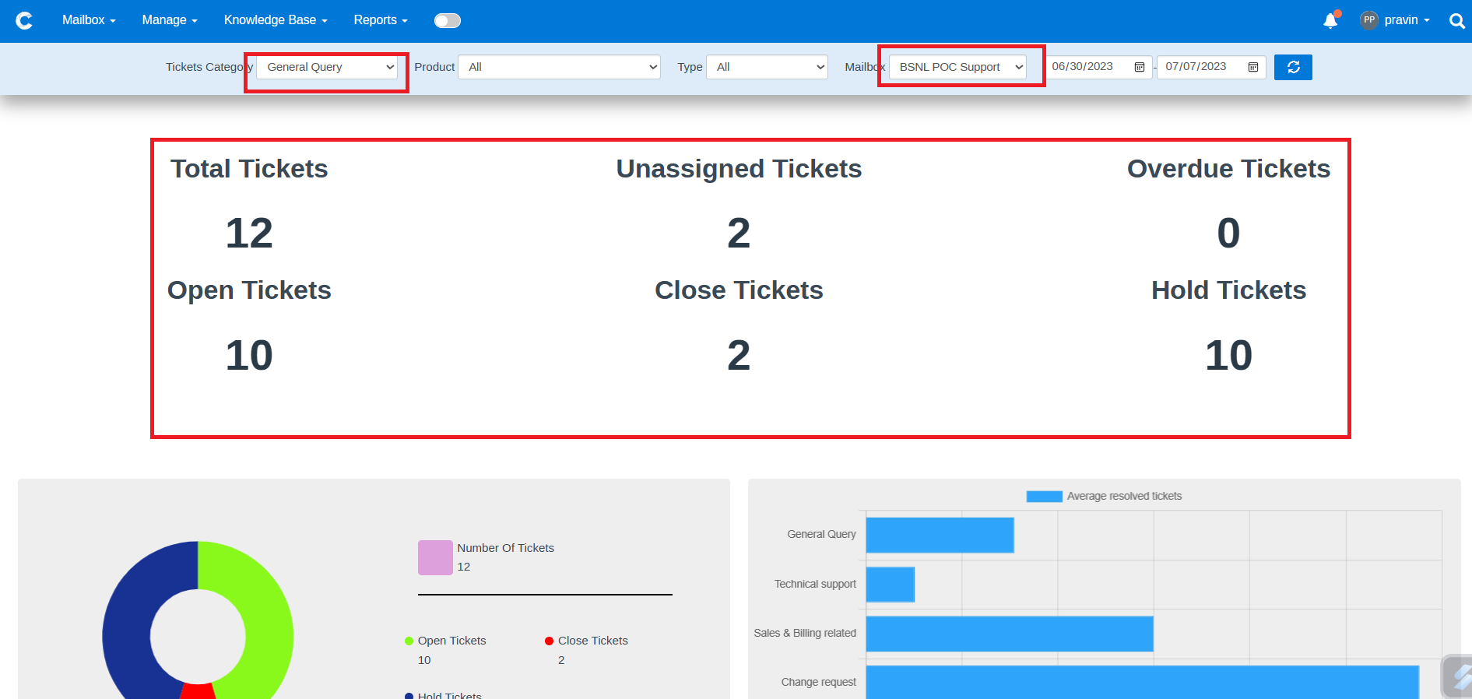
Task: Open the Mailbox menu
Action: point(89,20)
